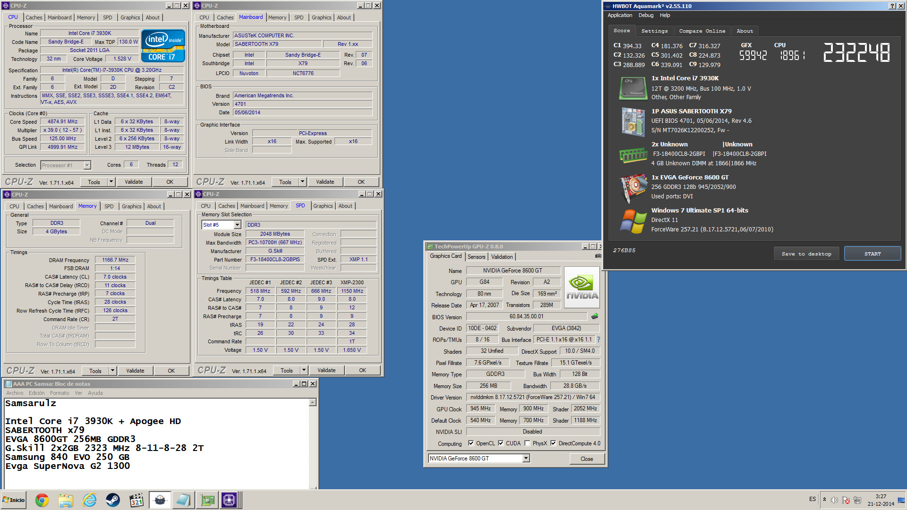The height and width of the screenshot is (510, 907).
Task: Open the Formato menu in Notepad
Action: coord(60,393)
